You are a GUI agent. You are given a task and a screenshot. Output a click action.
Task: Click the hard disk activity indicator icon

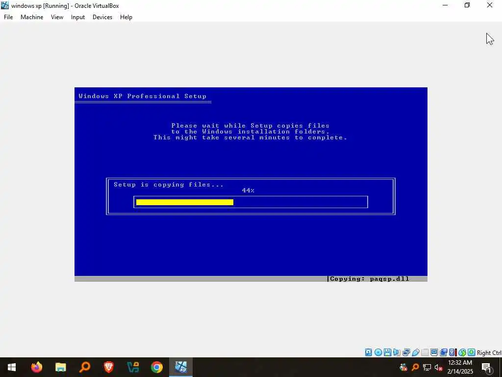(369, 352)
